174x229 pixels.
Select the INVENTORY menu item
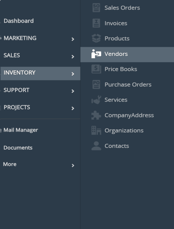pos(20,73)
